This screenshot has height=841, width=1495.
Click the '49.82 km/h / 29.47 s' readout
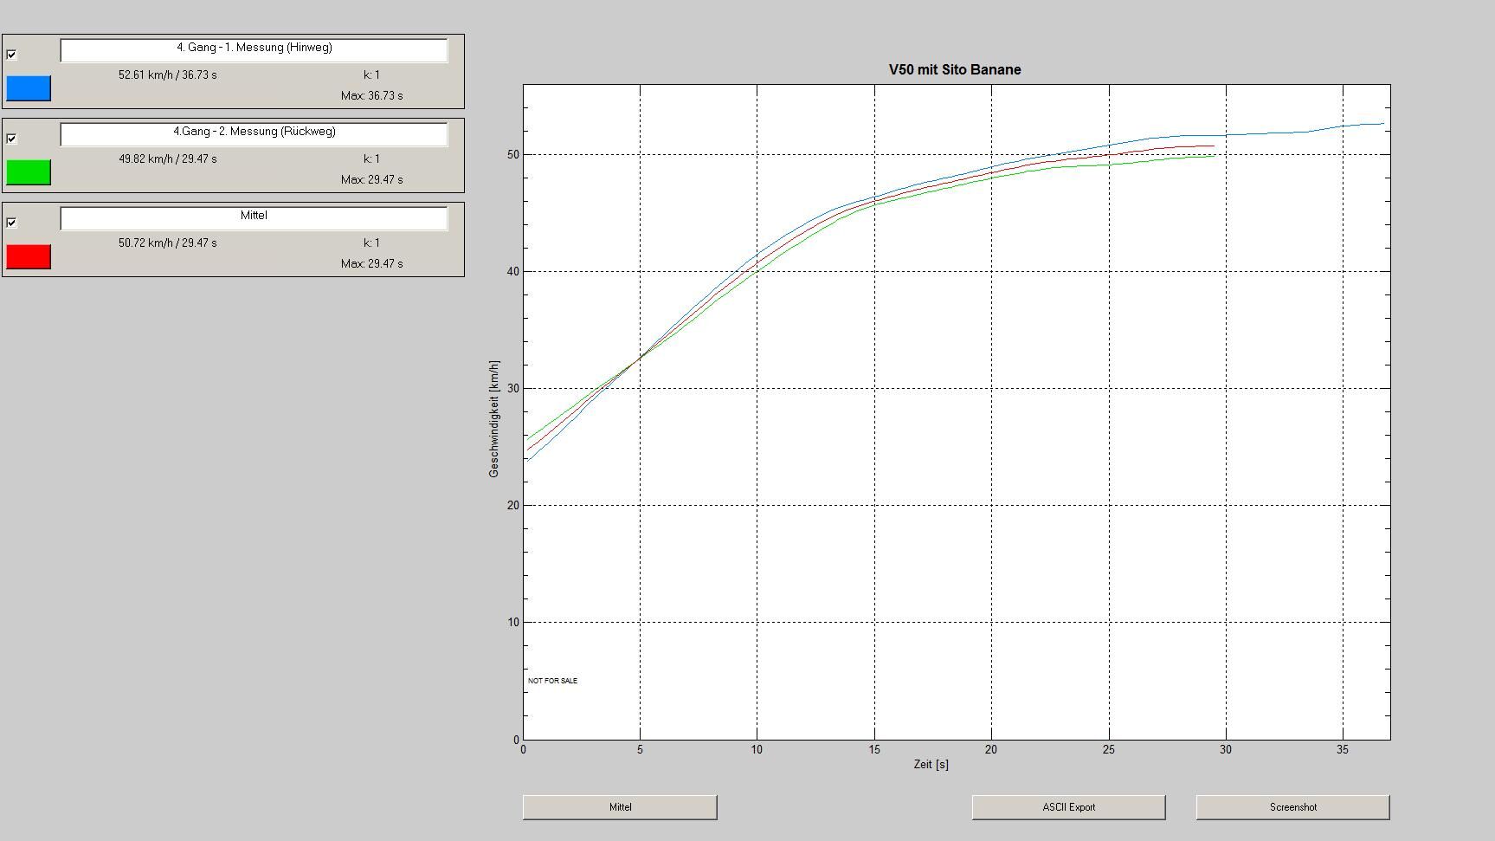click(x=168, y=159)
